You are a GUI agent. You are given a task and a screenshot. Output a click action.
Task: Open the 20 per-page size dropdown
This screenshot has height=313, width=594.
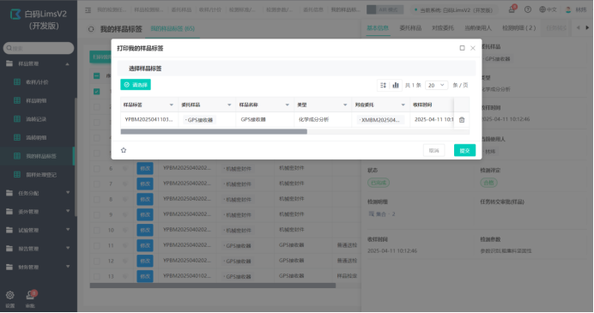(x=436, y=86)
